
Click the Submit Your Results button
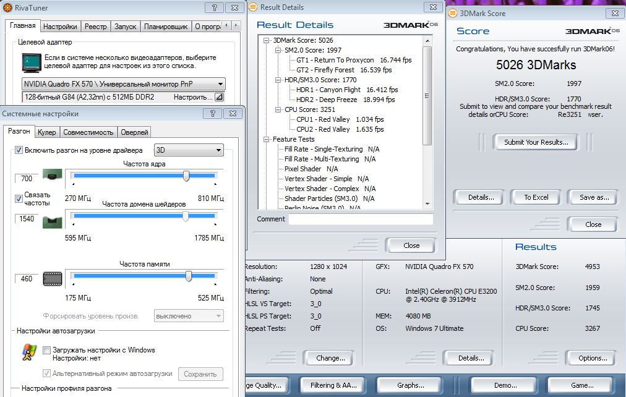pos(536,142)
